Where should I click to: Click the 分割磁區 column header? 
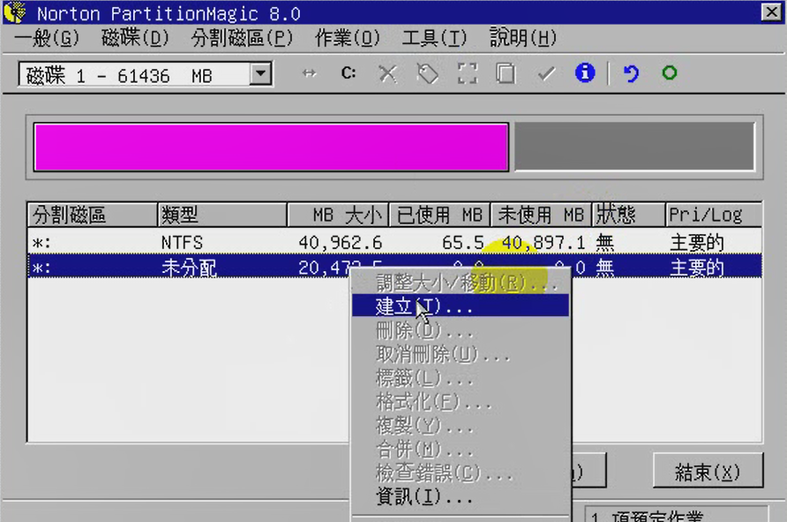pyautogui.click(x=93, y=215)
